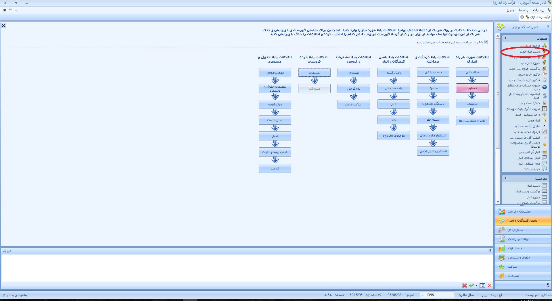Click the new purchase invoice (فاکتور خرید جدید) icon
The width and height of the screenshot is (552, 301).
(x=544, y=74)
